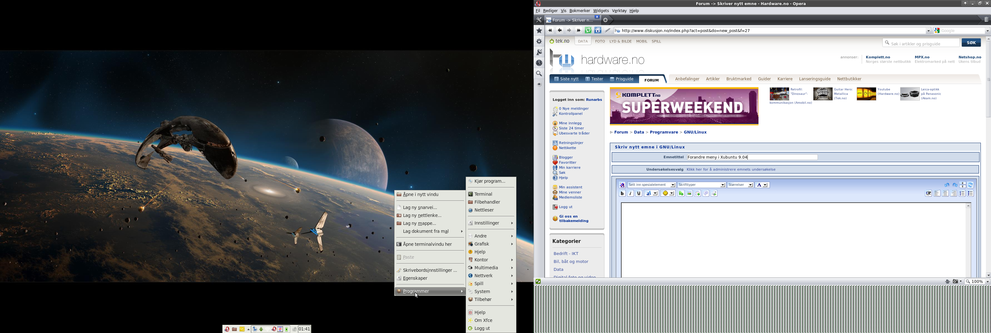This screenshot has width=991, height=333.
Task: Open the Bookmarks star panel in Opera sidebar
Action: pos(539,31)
